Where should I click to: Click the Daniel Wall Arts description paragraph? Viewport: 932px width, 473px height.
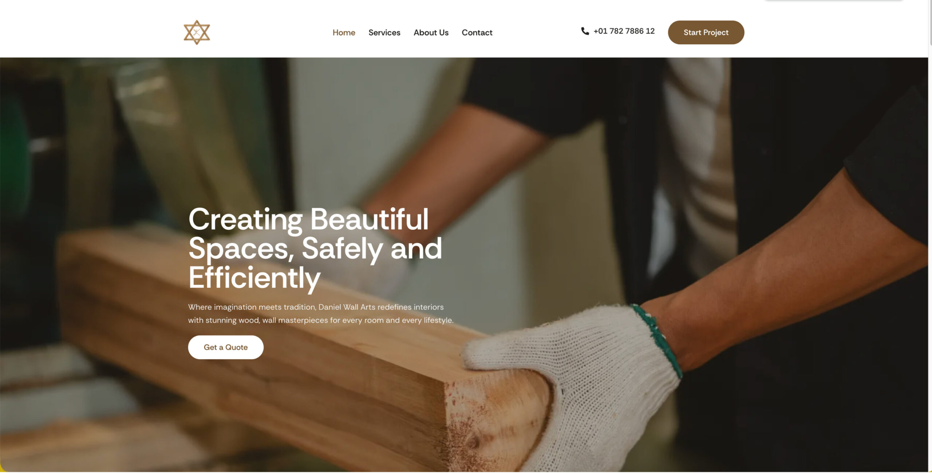(x=321, y=314)
